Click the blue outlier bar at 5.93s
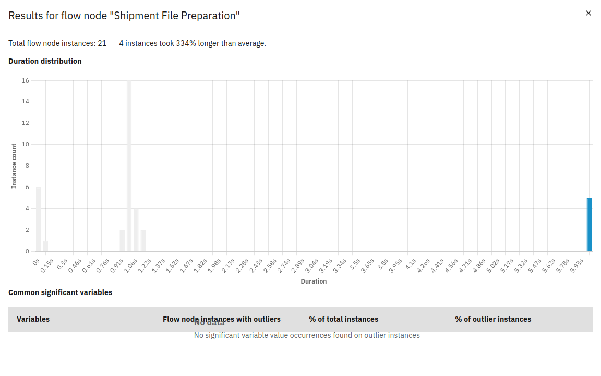The height and width of the screenshot is (376, 601). (589, 225)
